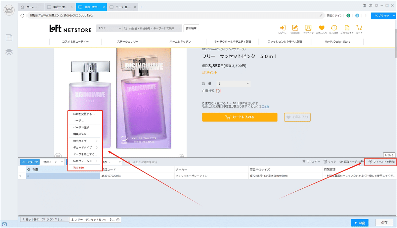Open workflow tab 1. 香水 | 香水・フレグランス
Viewport: 397px width, 228px height.
pyautogui.click(x=44, y=219)
